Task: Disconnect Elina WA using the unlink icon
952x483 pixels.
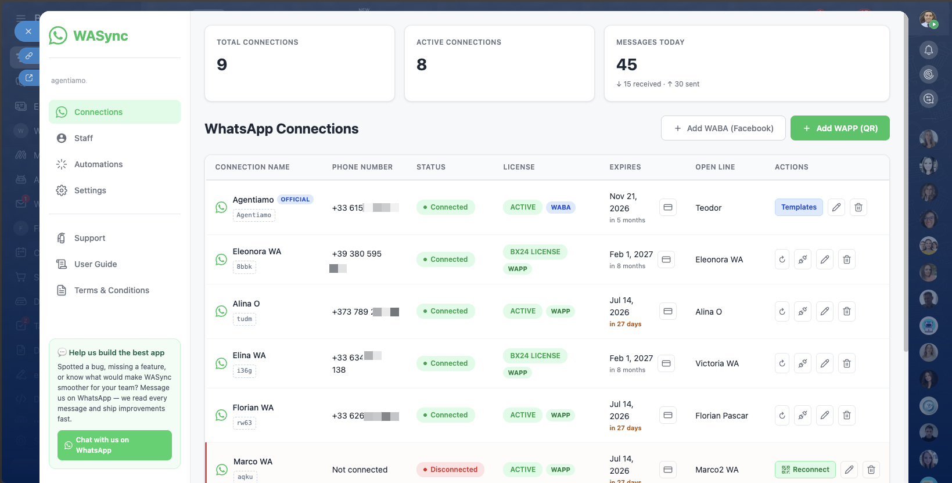Action: 803,363
